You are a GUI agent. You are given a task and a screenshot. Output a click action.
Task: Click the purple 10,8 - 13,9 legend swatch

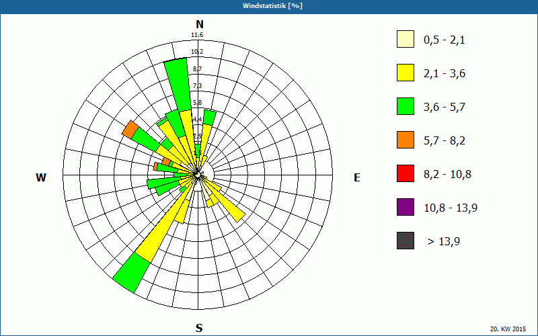click(406, 207)
